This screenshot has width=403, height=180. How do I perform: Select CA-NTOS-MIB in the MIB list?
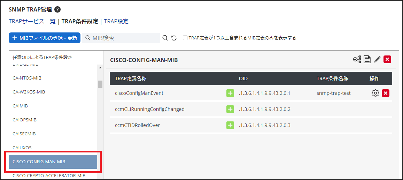point(27,78)
